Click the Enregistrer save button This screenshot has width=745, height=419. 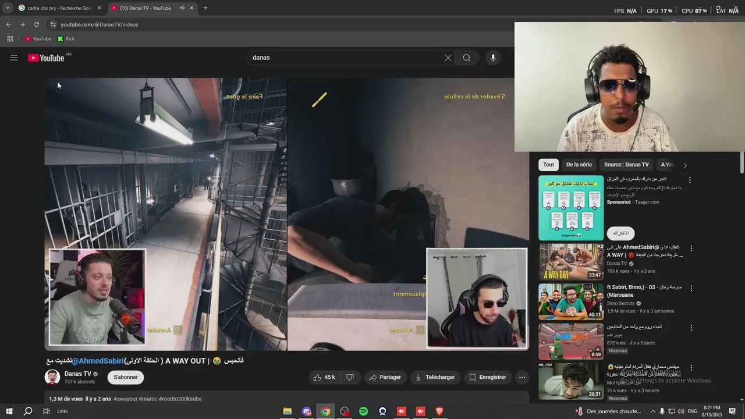[488, 377]
